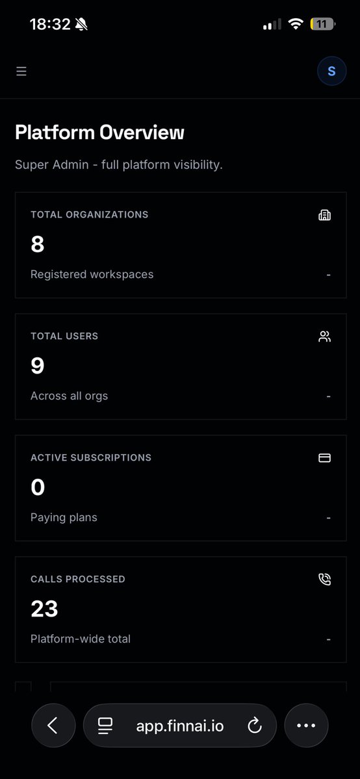Screen dimensions: 360x779
Task: Open the page settings icon in the address bar
Action: point(105,726)
